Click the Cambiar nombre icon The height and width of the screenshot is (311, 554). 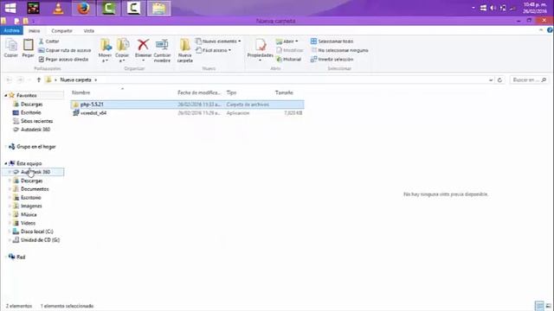[162, 50]
